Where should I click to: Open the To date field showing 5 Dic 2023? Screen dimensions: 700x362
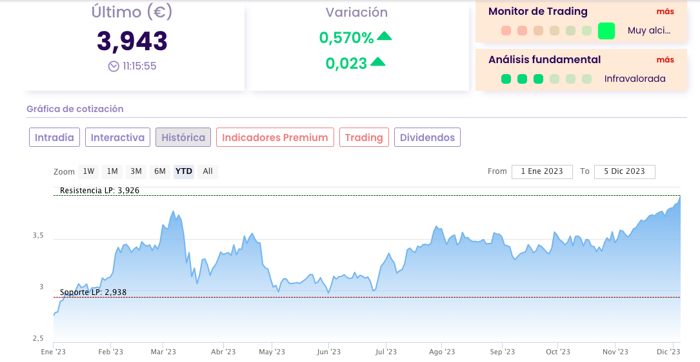click(x=625, y=171)
